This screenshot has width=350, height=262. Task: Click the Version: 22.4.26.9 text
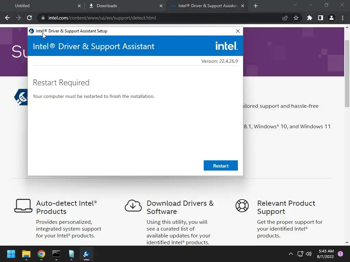pos(219,61)
